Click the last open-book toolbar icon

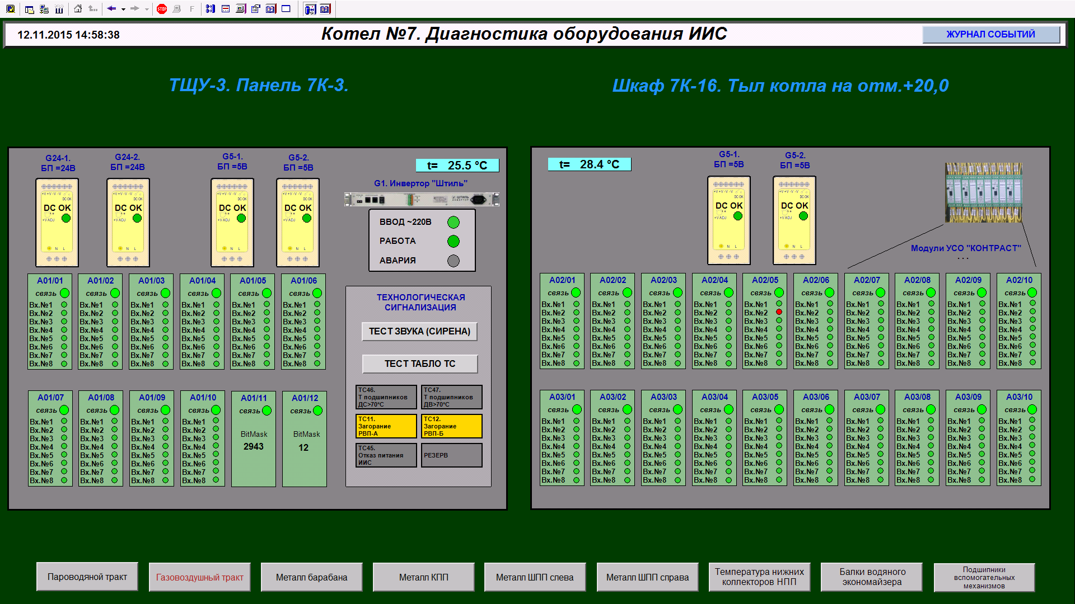pos(325,9)
